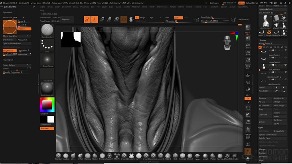Click the AAHalf view icon
Screen dimensions: 292x164
pyautogui.click(x=248, y=60)
